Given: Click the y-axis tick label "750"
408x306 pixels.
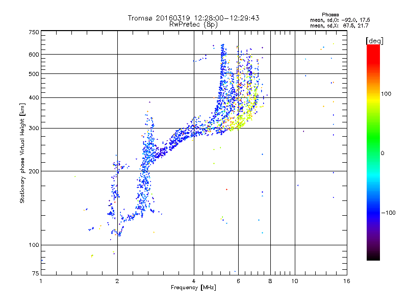Looking at the screenshot, I should [x=34, y=32].
